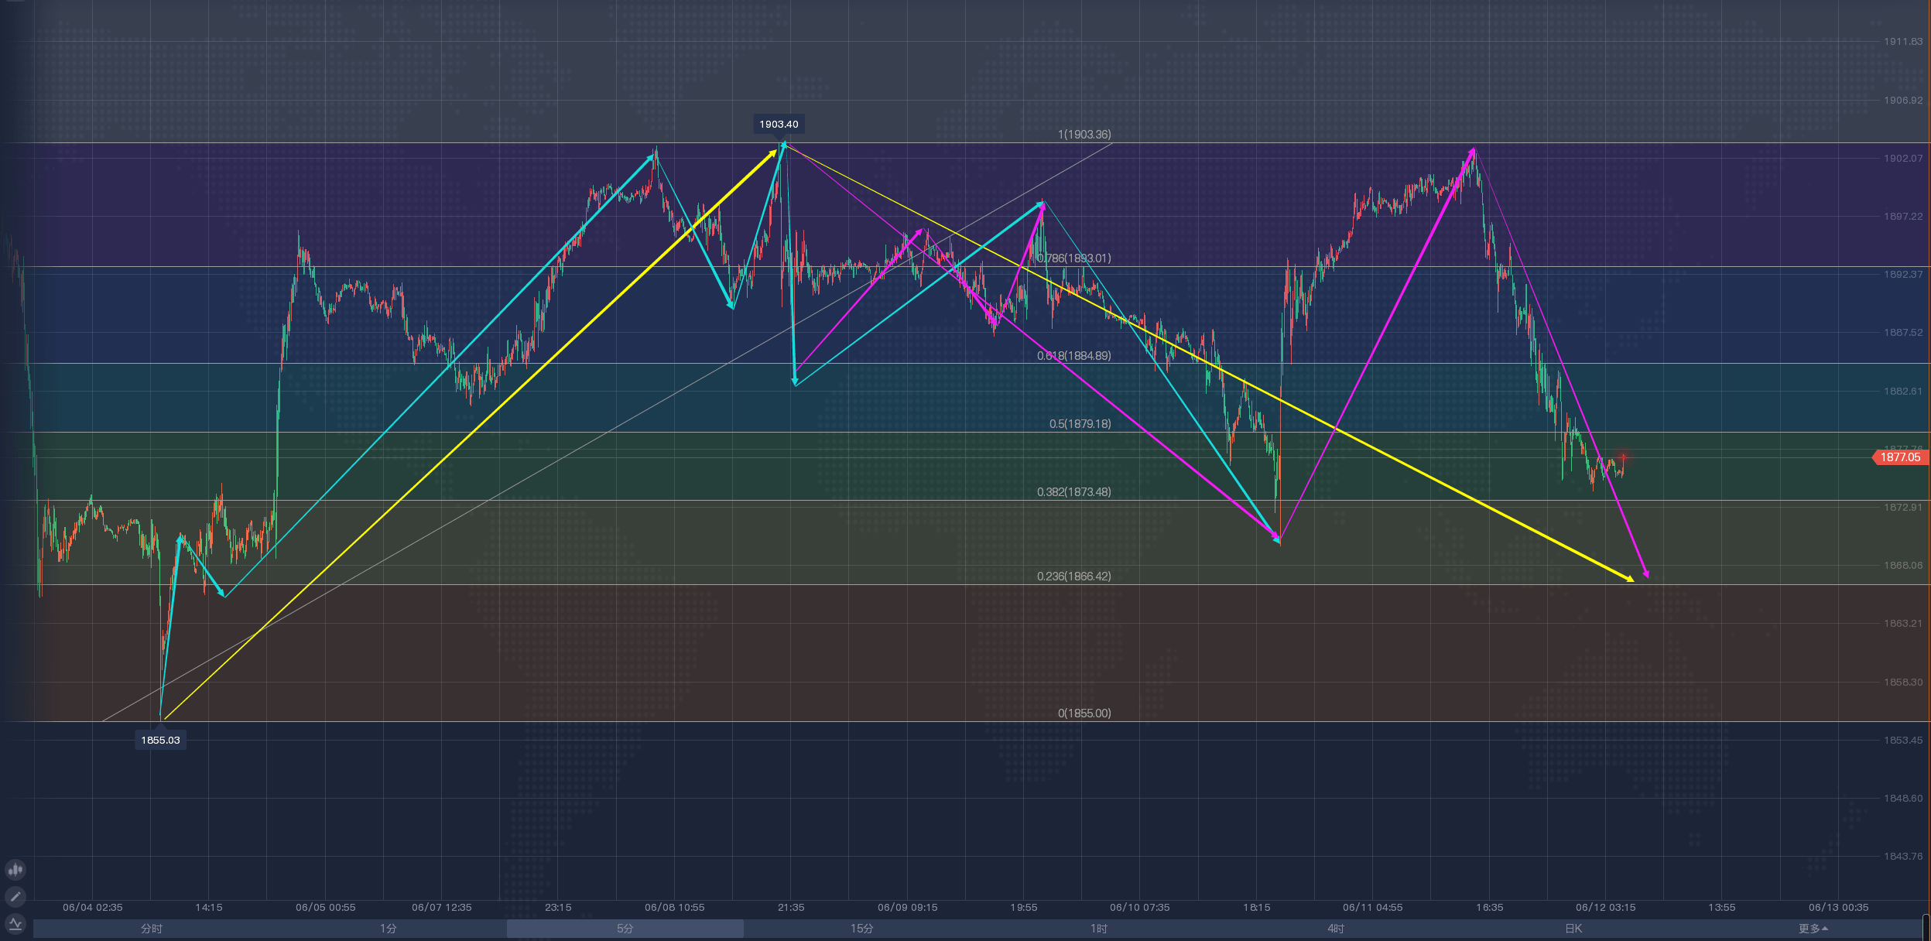
Task: Click the current price tag 1877.05
Action: click(1900, 457)
